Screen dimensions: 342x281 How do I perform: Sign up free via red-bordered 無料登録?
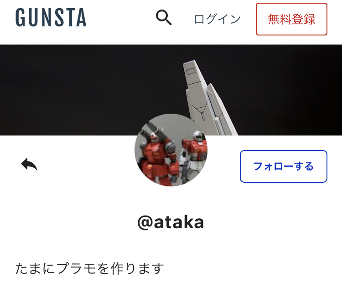click(291, 19)
